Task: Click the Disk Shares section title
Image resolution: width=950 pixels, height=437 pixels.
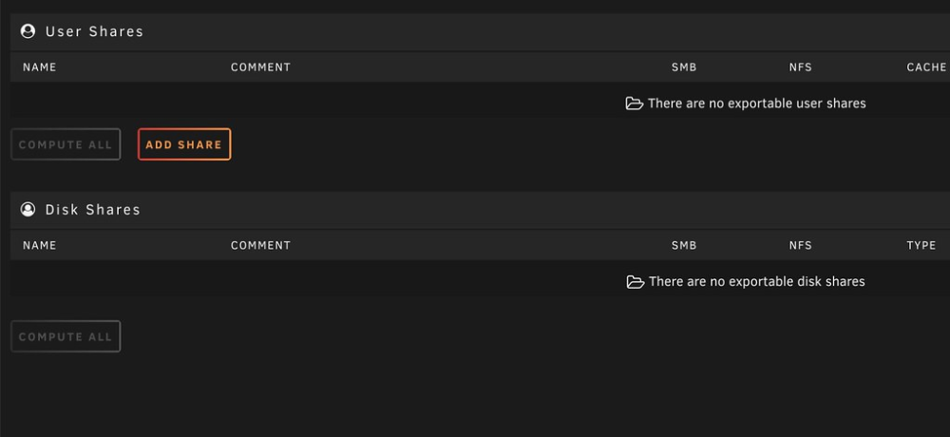Action: [93, 210]
